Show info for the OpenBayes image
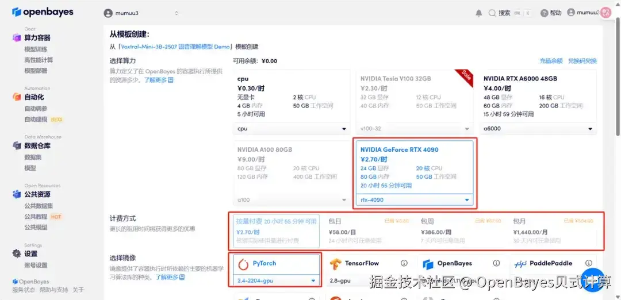 tap(496, 263)
